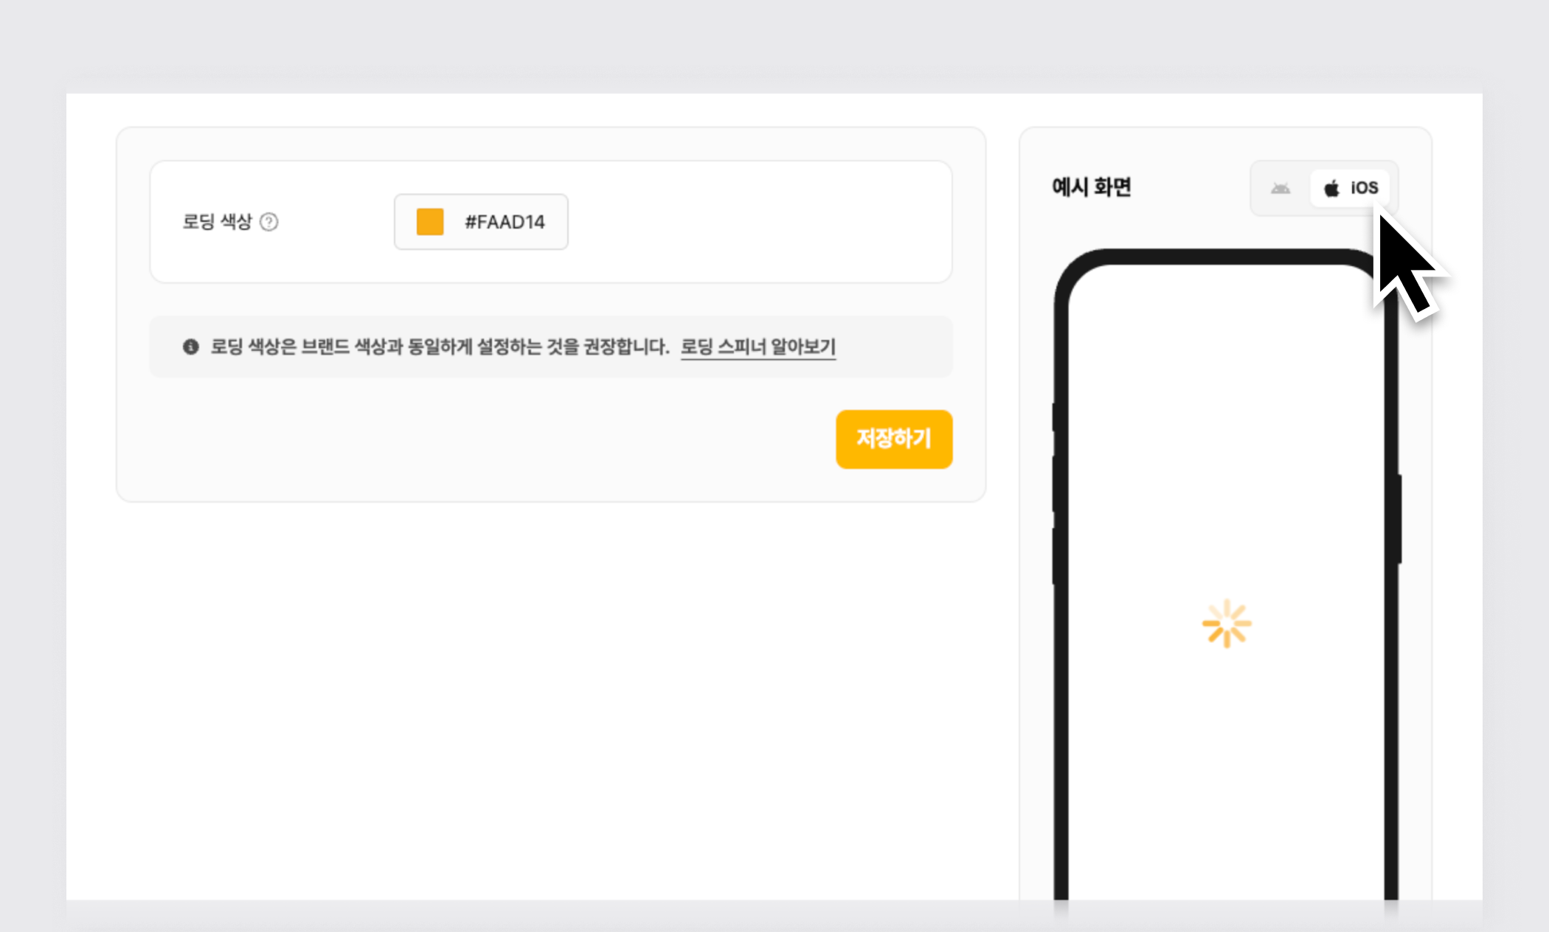The height and width of the screenshot is (932, 1549).
Task: Click the help icon beside 로딩 색상
Action: pyautogui.click(x=269, y=222)
